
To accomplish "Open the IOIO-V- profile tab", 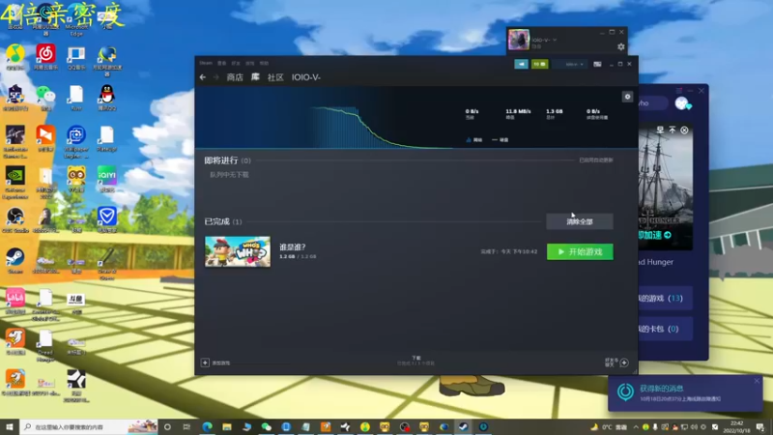I will click(x=305, y=77).
